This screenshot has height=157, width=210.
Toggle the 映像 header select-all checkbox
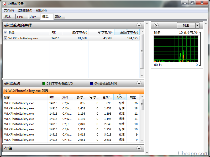(5, 32)
